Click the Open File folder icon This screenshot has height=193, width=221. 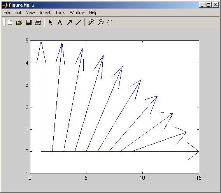click(x=19, y=23)
